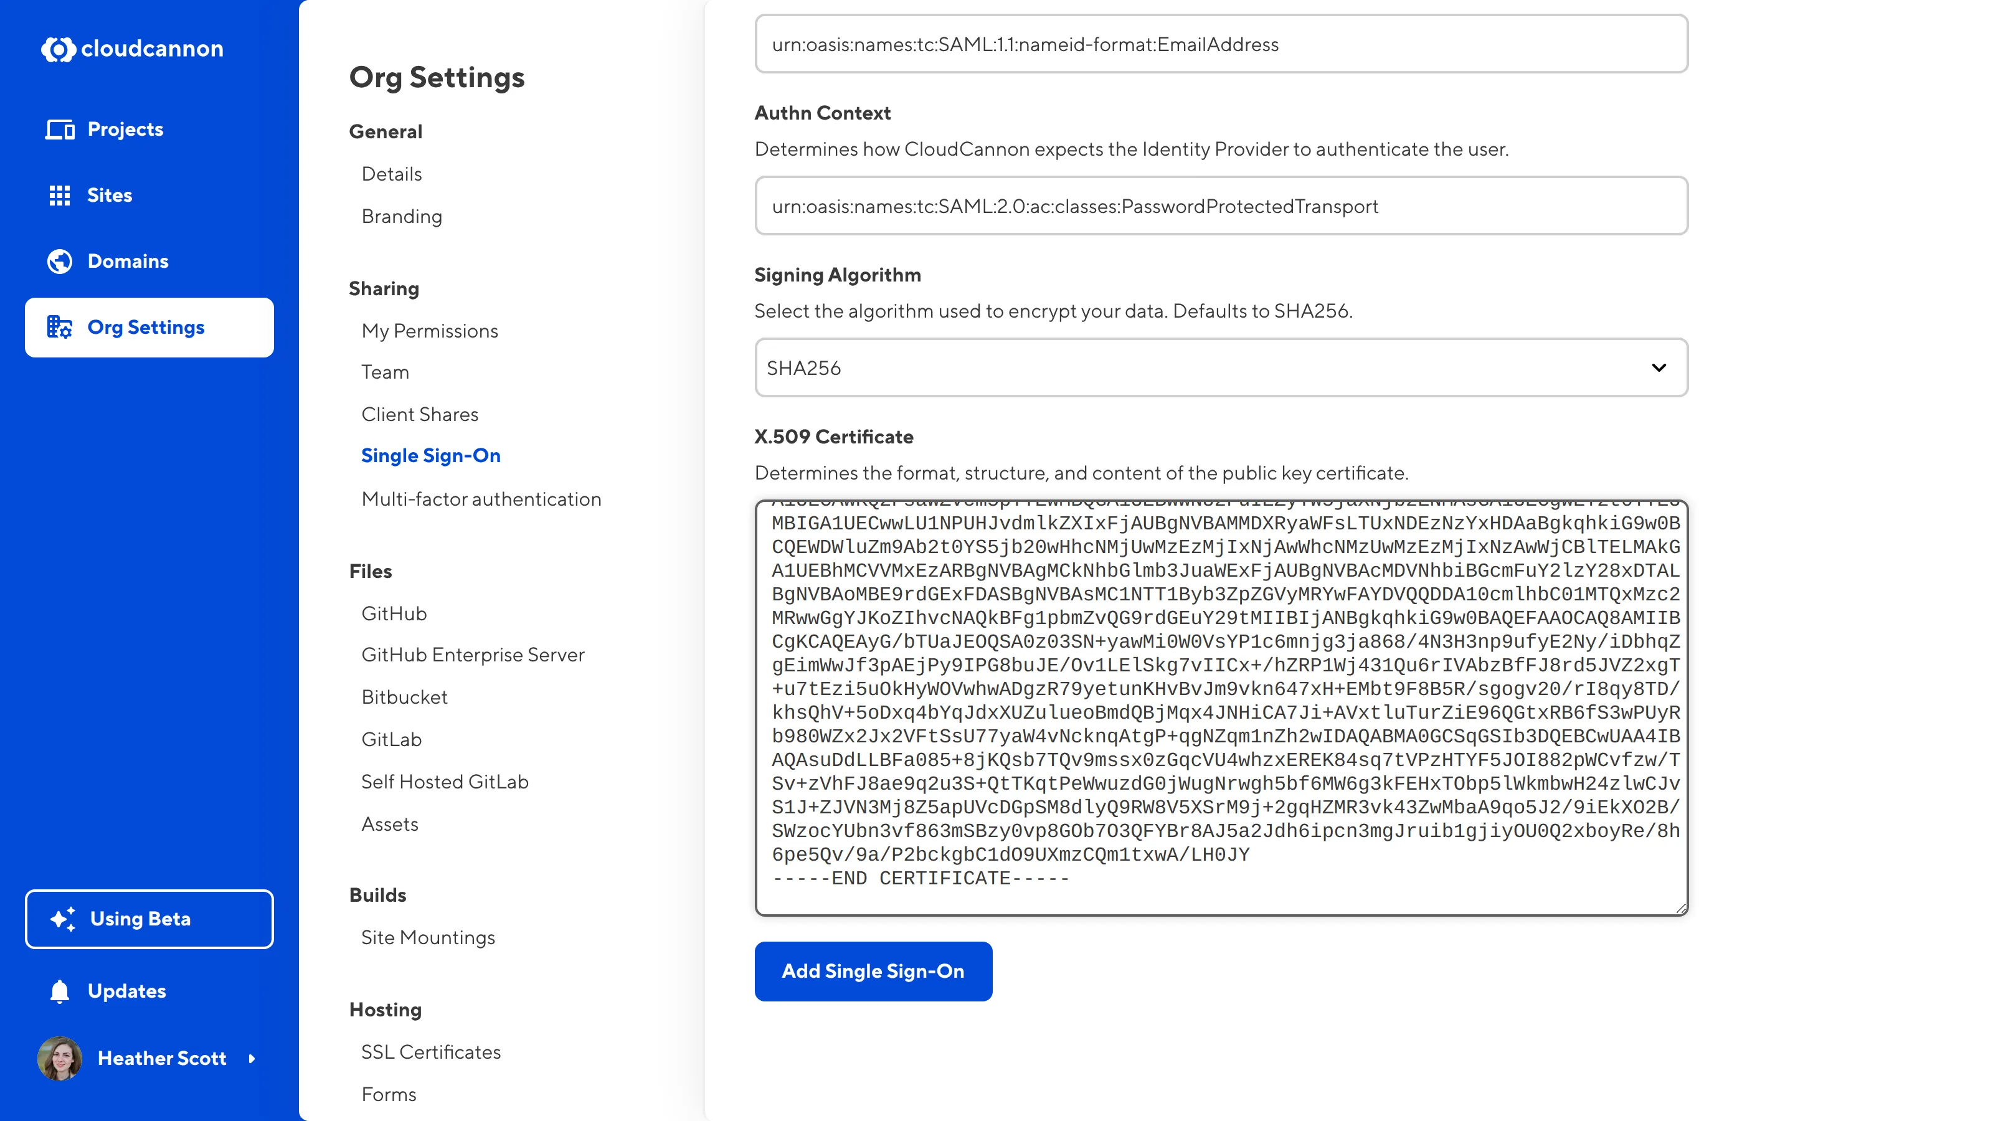Click Heather Scott's avatar photo
The height and width of the screenshot is (1121, 1993).
click(x=60, y=1058)
